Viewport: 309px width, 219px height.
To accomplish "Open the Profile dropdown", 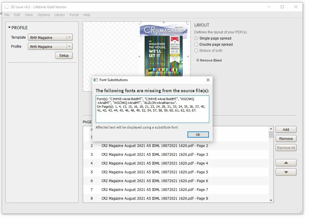I will point(50,47).
